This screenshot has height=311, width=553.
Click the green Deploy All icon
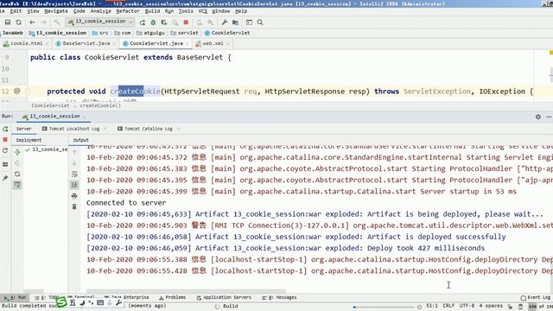point(17,152)
